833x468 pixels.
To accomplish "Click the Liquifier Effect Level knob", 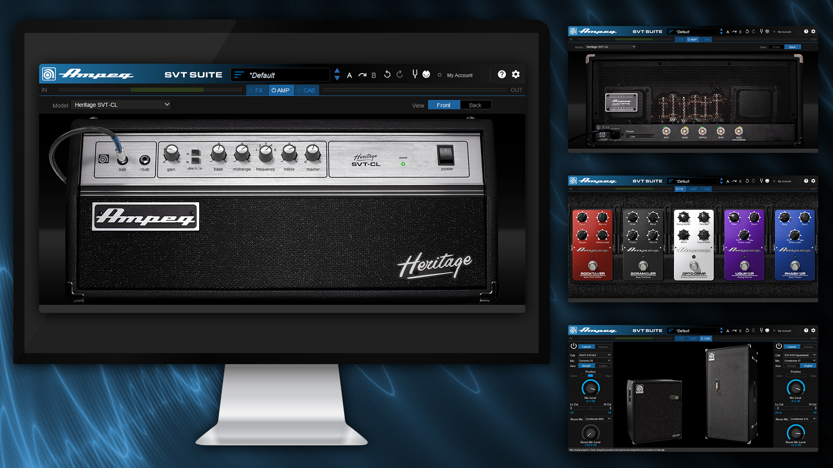I will (x=744, y=235).
